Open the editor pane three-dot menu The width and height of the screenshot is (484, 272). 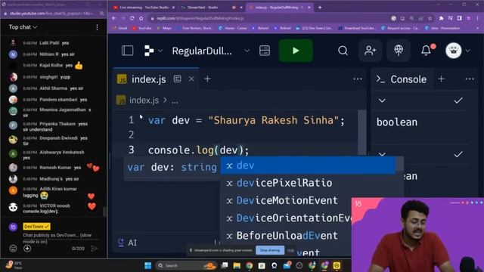pyautogui.click(x=358, y=79)
